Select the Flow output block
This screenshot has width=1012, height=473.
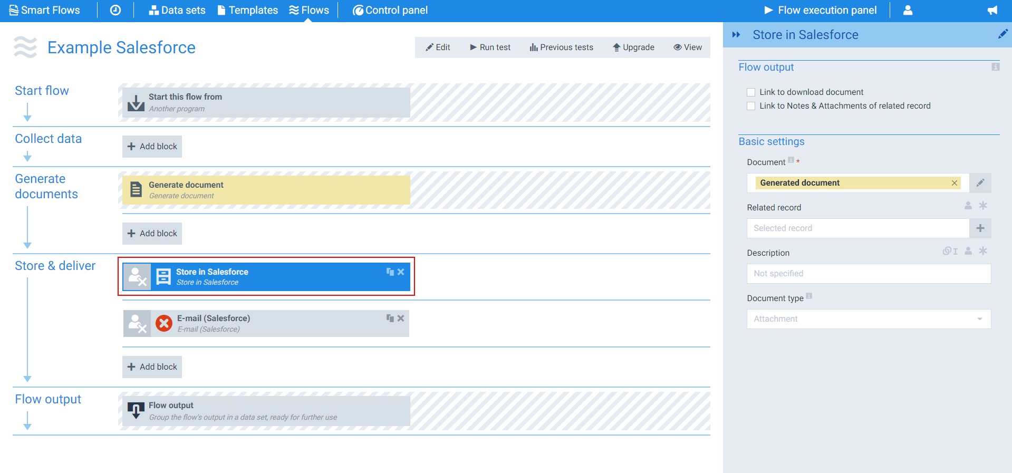point(266,411)
